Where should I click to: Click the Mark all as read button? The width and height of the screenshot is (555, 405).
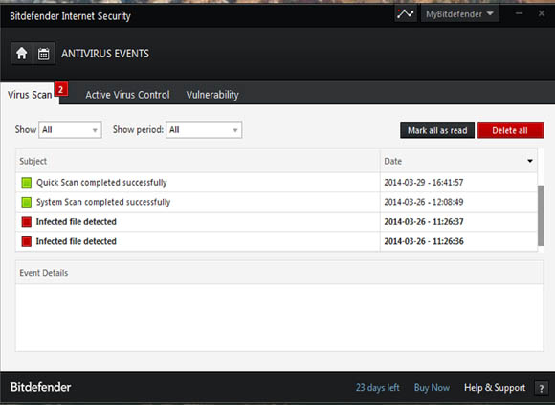point(437,130)
